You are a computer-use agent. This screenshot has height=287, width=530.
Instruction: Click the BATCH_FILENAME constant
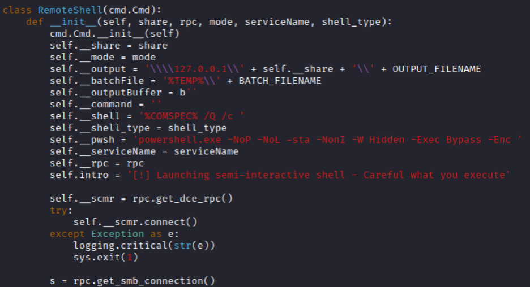click(x=280, y=81)
